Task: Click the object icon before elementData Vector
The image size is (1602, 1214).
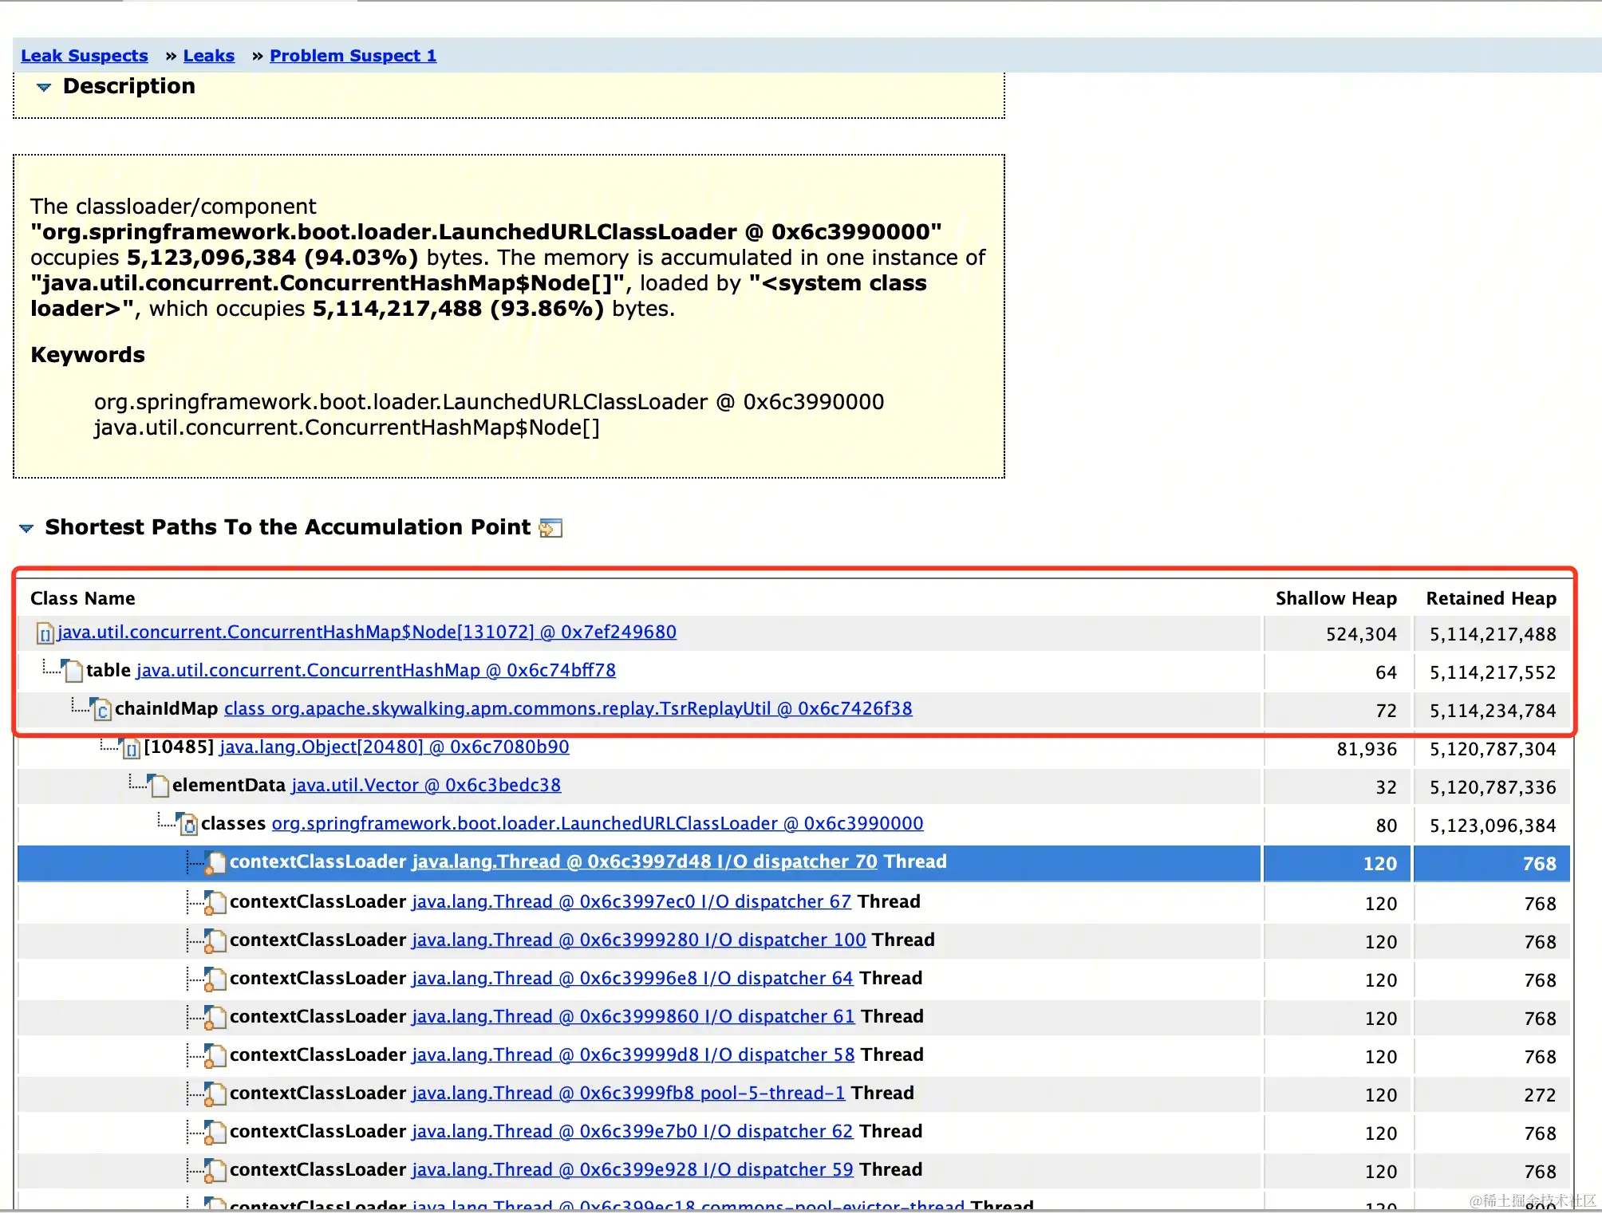Action: [x=159, y=786]
